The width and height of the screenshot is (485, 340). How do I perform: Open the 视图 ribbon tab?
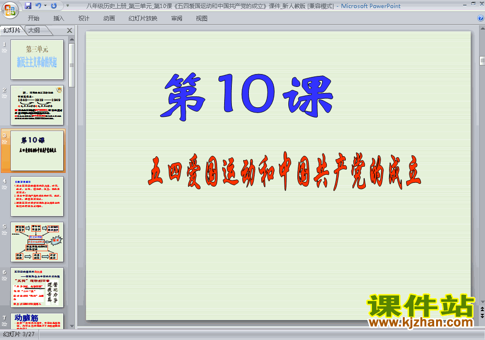[202, 18]
